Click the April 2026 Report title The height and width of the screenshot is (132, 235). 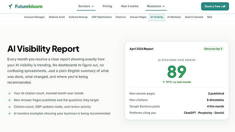pos(142,49)
